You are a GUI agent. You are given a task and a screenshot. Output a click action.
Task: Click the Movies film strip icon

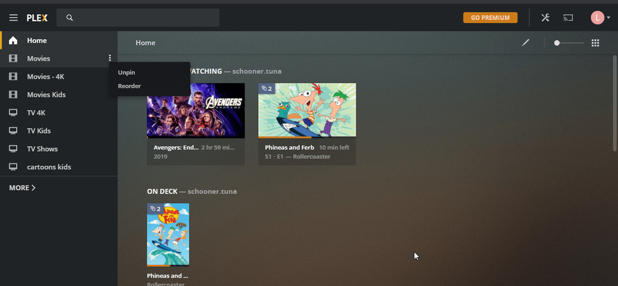pos(13,59)
